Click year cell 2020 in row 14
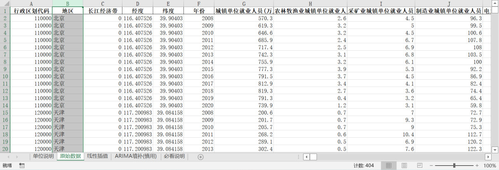 click(199, 106)
